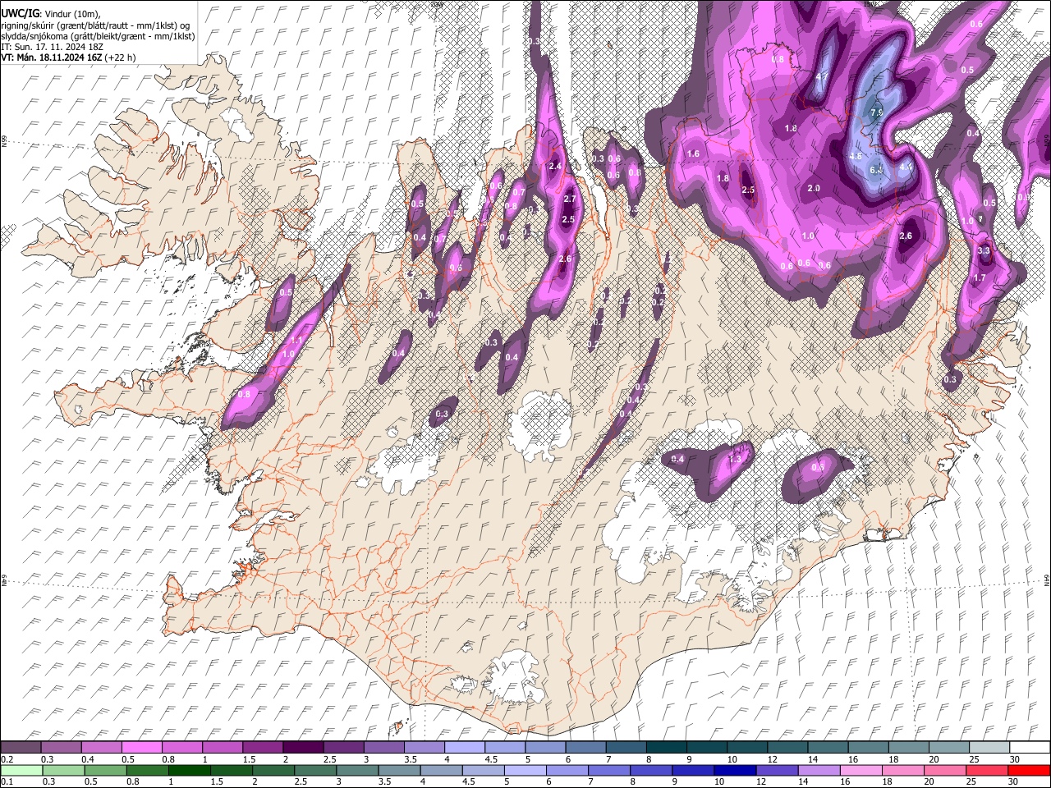Click the light pink rain swatch starting at 16
The width and height of the screenshot is (1051, 788).
(x=861, y=770)
